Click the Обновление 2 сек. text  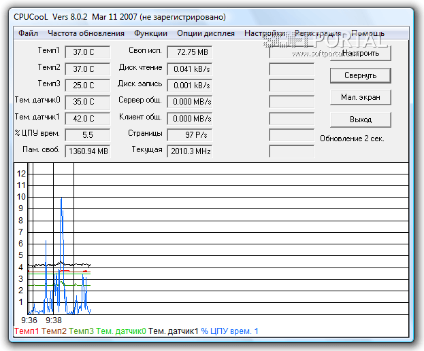pos(352,138)
